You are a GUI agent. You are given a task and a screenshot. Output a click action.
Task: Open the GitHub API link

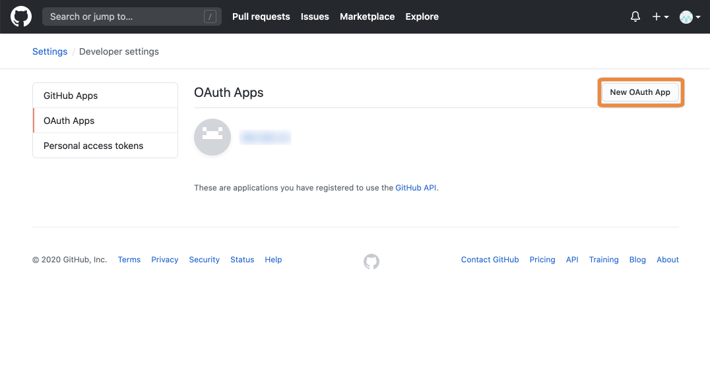(x=416, y=187)
